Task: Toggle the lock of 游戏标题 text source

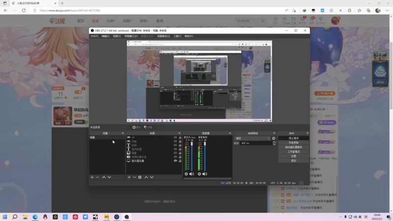Action: (180, 149)
